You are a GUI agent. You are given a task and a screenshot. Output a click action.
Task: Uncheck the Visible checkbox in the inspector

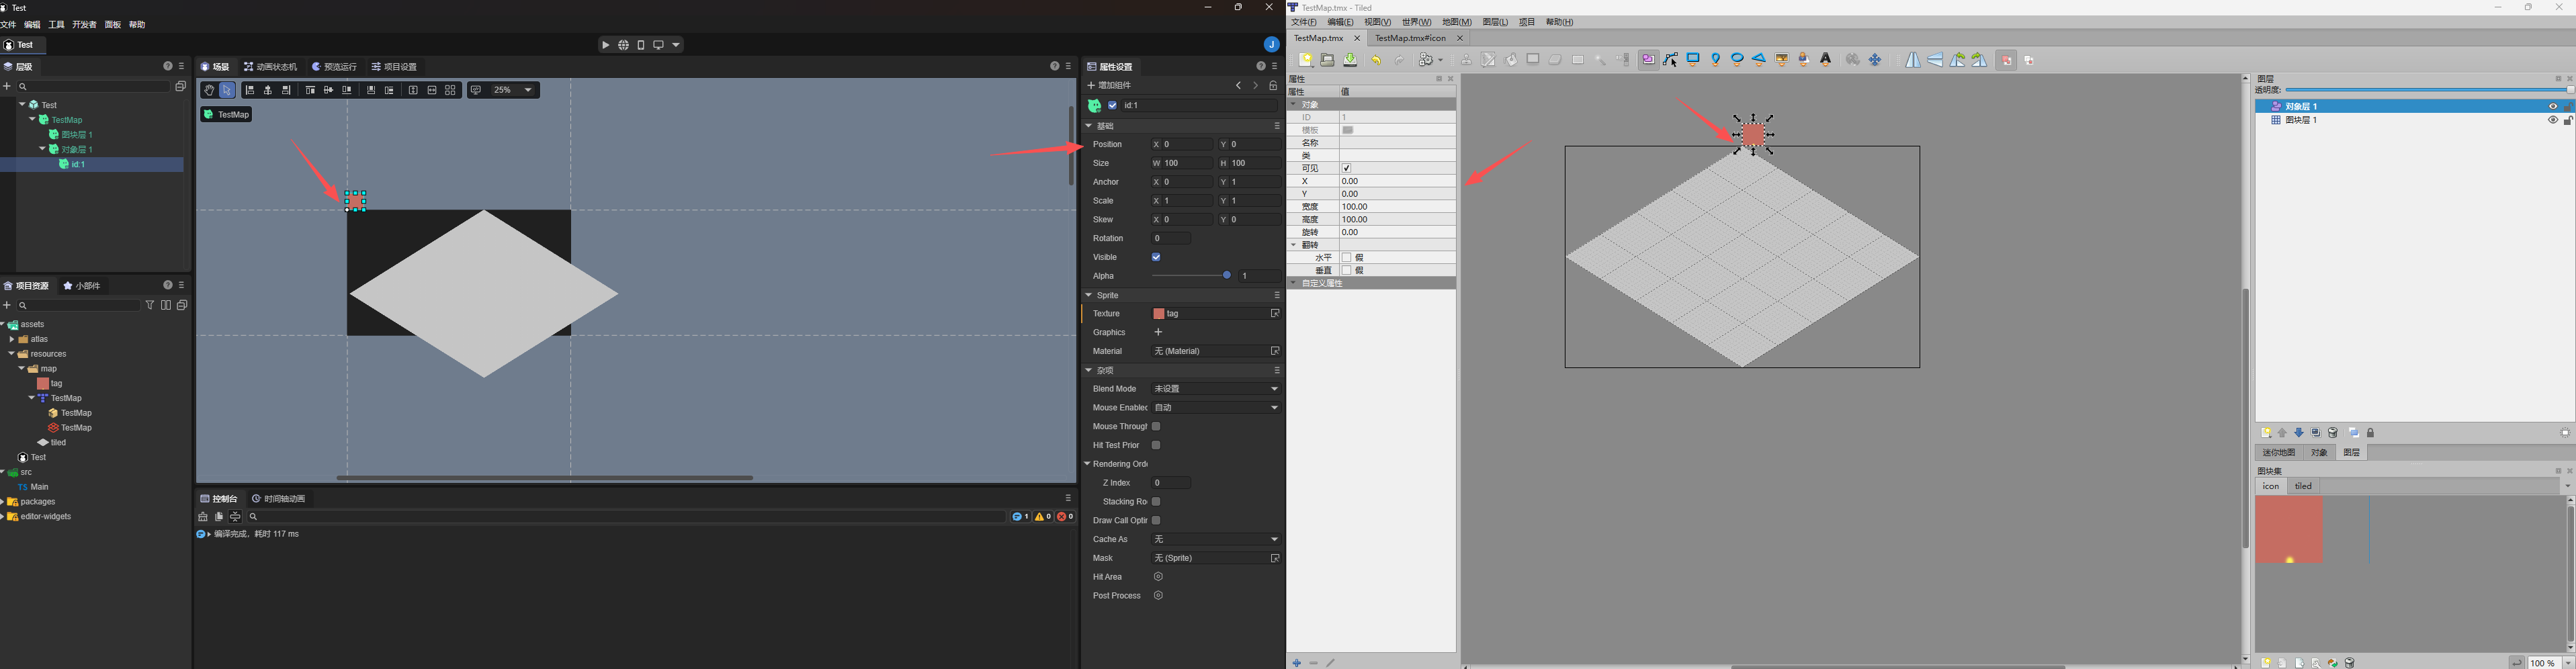click(x=1156, y=257)
